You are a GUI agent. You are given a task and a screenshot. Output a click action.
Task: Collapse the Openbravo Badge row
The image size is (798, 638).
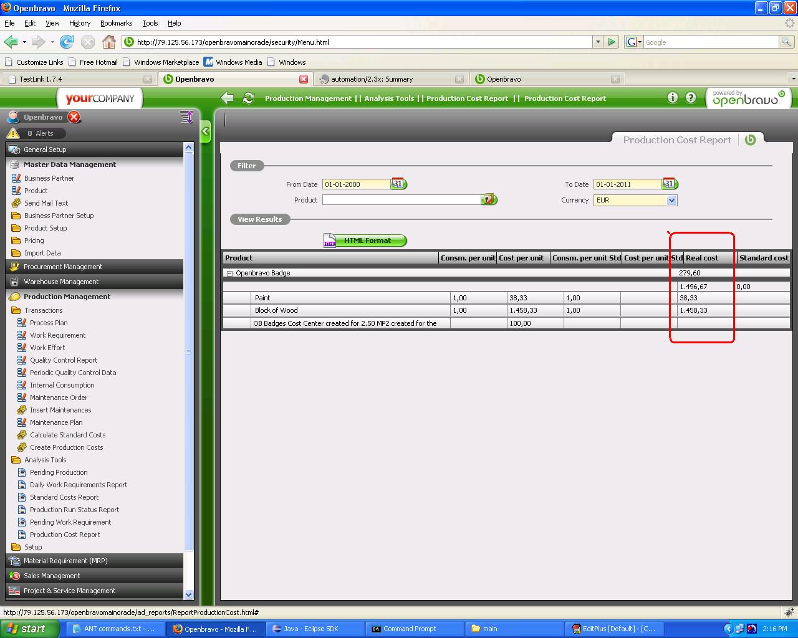pos(229,273)
